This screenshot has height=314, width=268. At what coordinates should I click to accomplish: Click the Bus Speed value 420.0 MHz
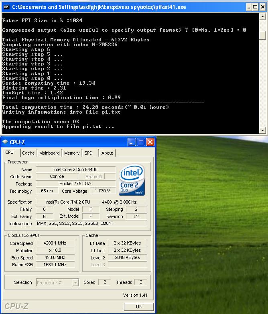point(55,257)
